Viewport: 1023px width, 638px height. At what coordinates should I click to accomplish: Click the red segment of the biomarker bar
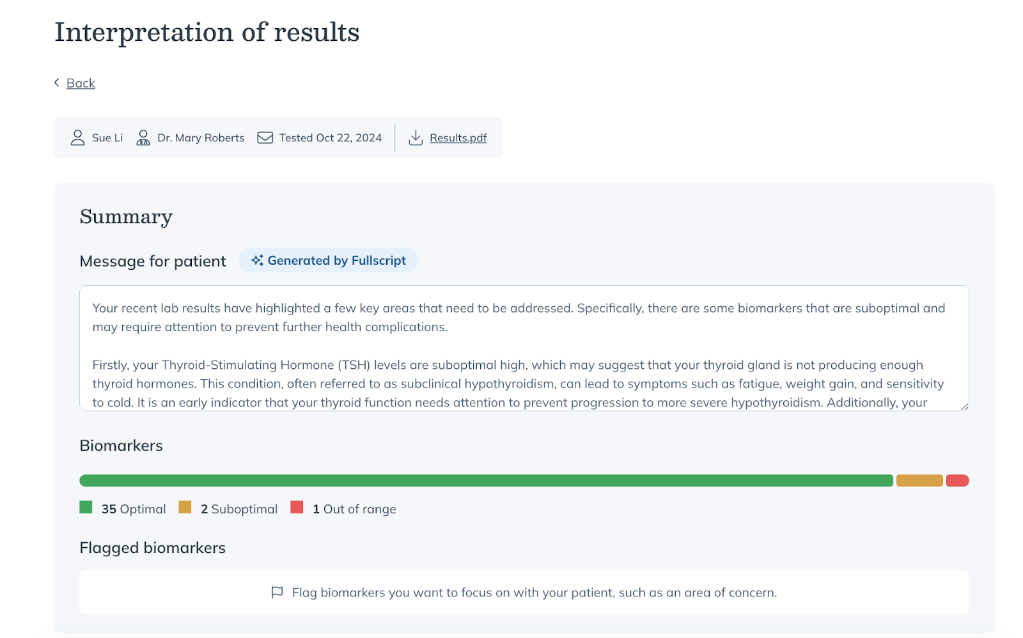957,480
